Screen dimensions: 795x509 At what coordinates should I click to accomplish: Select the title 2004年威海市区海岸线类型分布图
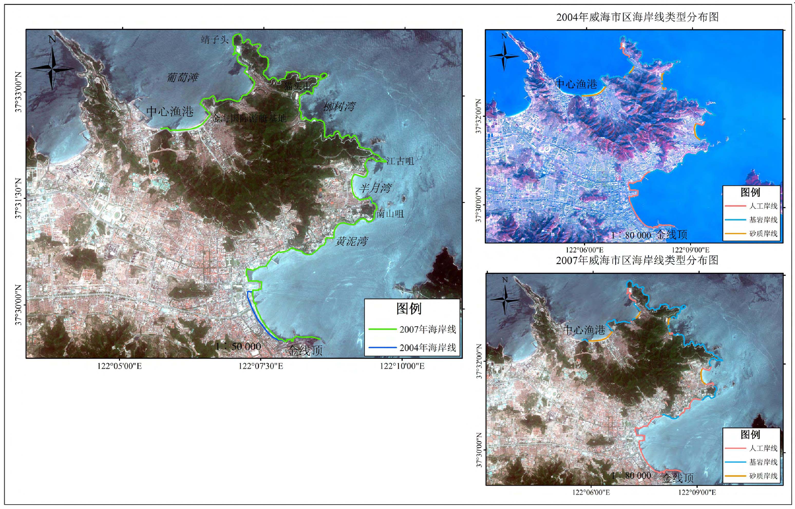point(637,17)
